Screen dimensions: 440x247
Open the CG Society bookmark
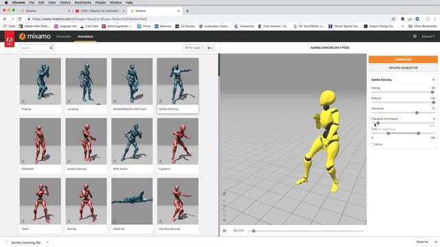[x=185, y=26]
